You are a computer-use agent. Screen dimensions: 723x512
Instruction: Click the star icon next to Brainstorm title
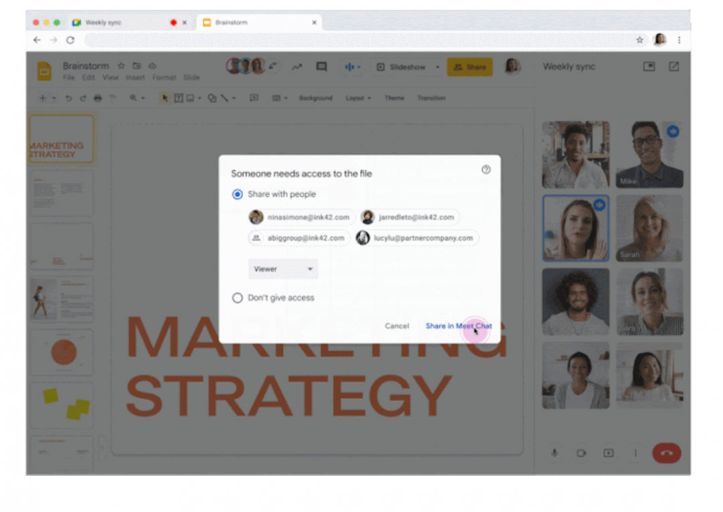[120, 66]
